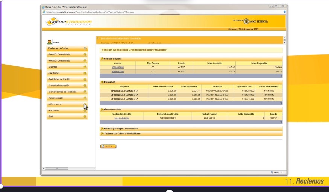Click the Imprimir button
The height and width of the screenshot is (192, 329).
108,146
